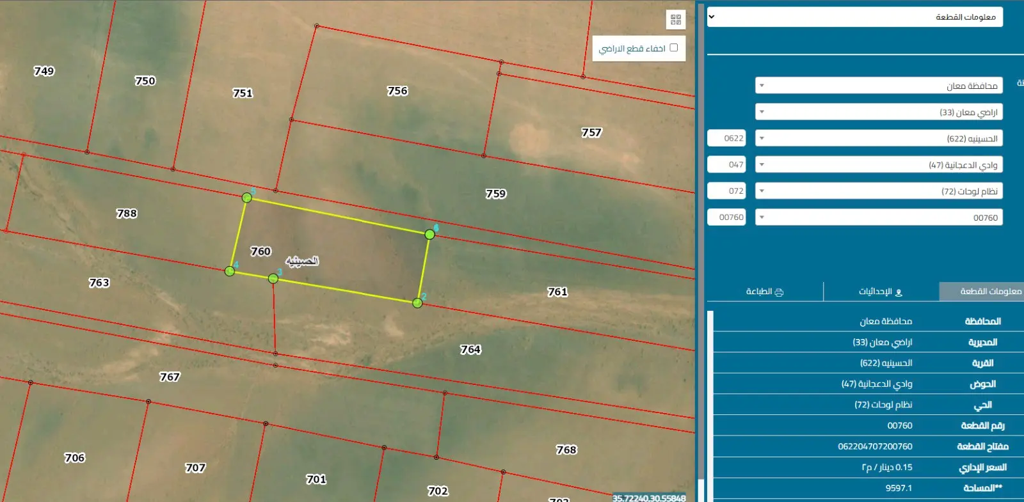
Task: Open the basemap gallery grid icon
Action: 675,20
